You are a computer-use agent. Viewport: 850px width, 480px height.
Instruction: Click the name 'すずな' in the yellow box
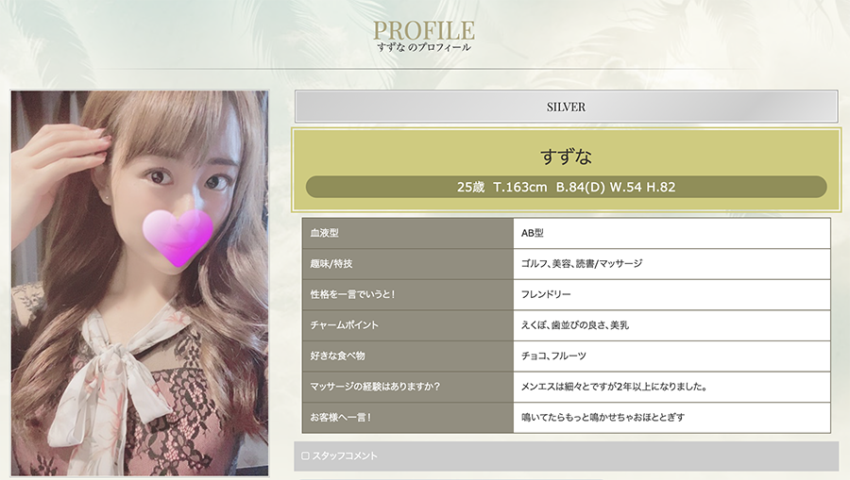[x=566, y=157]
